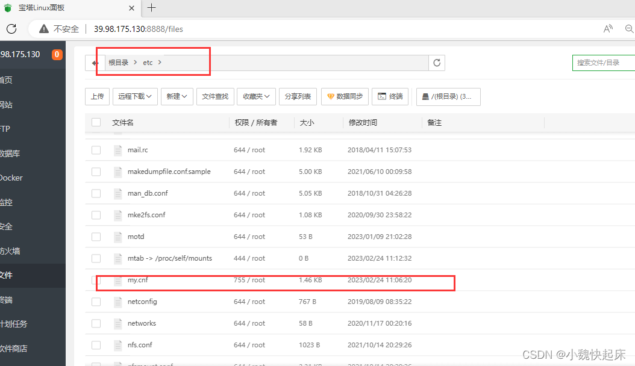
Task: Sort by the 修改时间 column header
Action: pyautogui.click(x=363, y=123)
